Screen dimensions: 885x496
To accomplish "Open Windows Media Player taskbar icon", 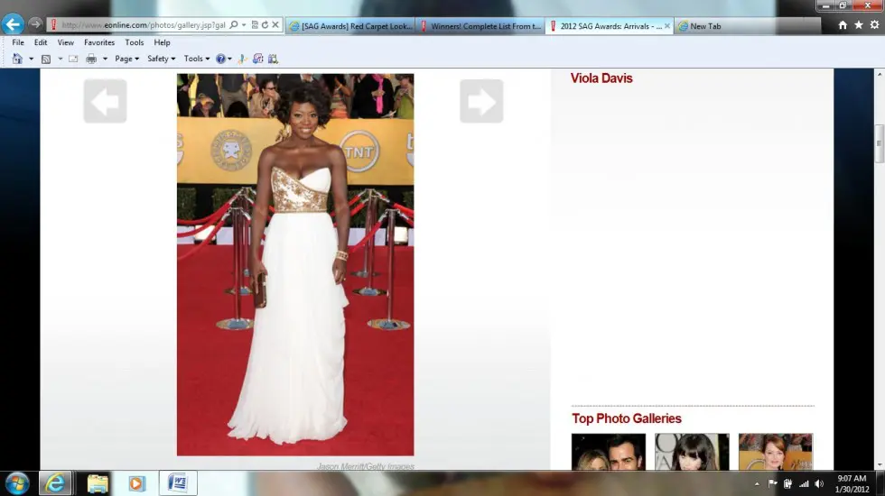I will pos(136,483).
